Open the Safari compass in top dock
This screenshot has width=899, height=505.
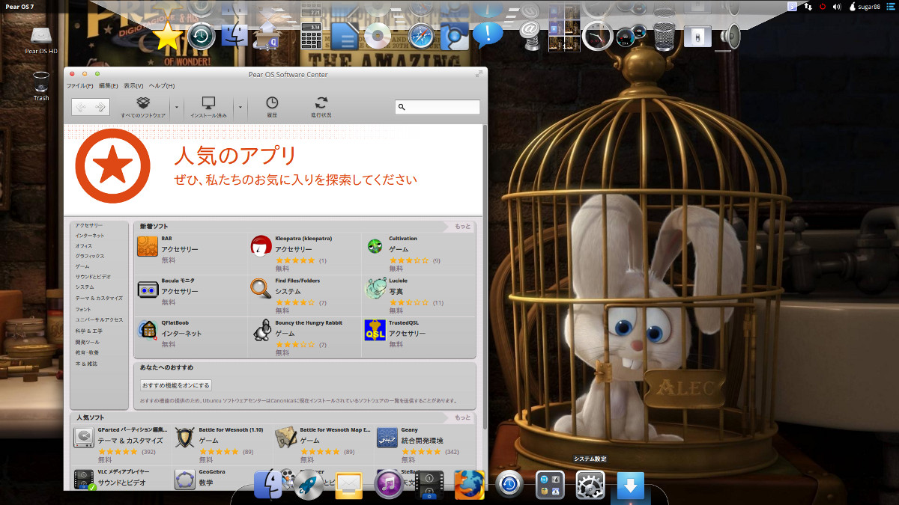[x=421, y=35]
